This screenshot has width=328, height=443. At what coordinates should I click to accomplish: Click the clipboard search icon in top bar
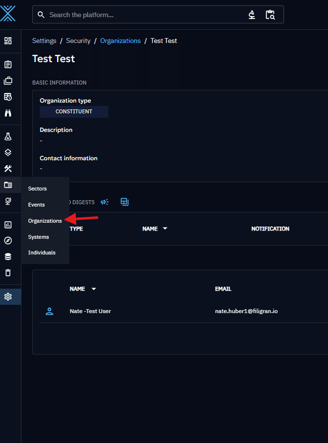[270, 15]
